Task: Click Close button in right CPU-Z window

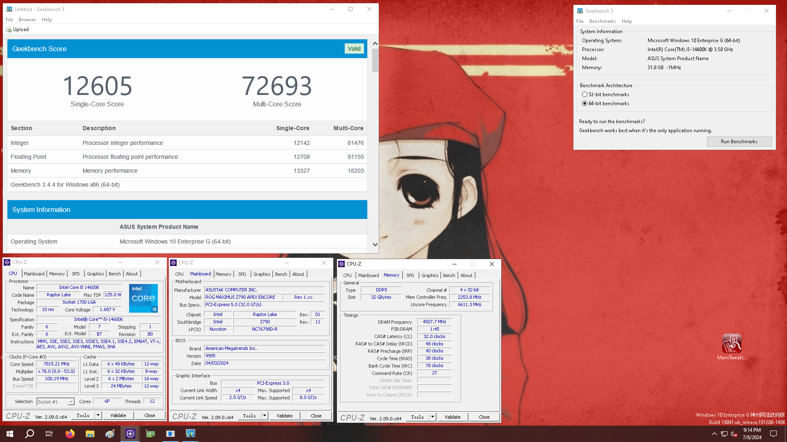Action: [x=484, y=417]
